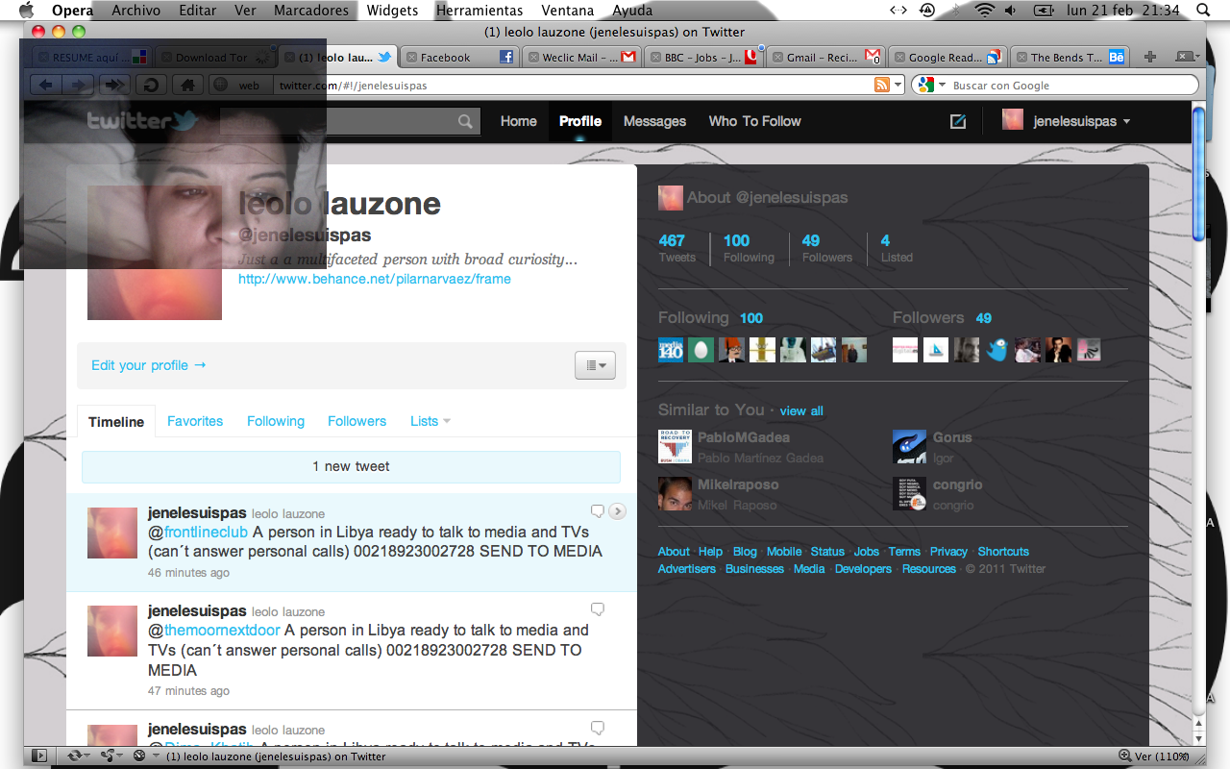The height and width of the screenshot is (769, 1230).
Task: Click the browser home button
Action: [186, 86]
